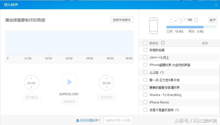Image resolution: width=220 pixels, height=125 pixels.
Task: Toggle the checkbox next to the device name
Action: [196, 20]
